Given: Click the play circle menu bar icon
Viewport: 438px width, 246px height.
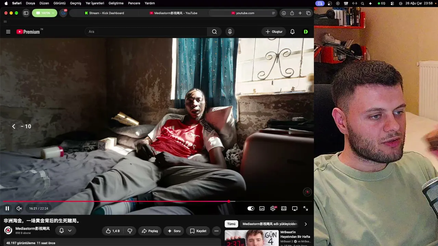Looking at the screenshot, I should 338,3.
